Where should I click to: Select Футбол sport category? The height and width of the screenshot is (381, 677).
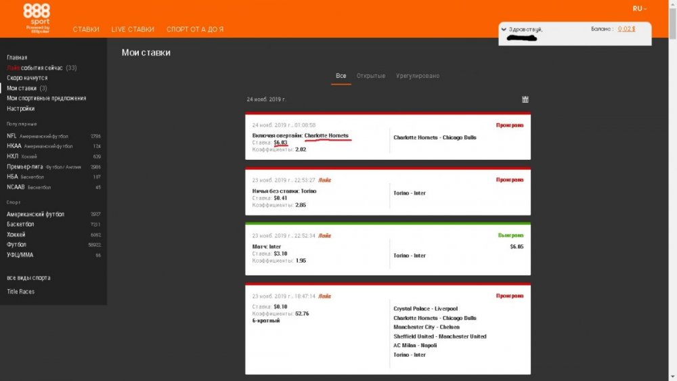pos(53,245)
